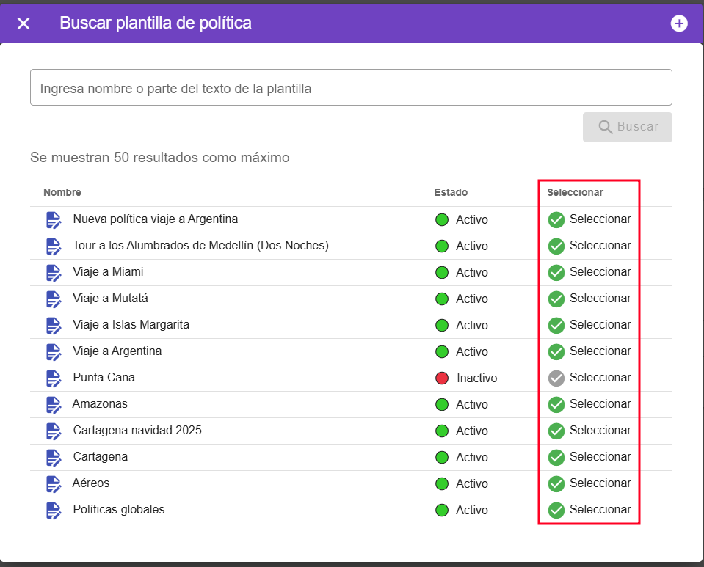Click the template icon beside Aéreos
704x567 pixels.
click(x=54, y=483)
